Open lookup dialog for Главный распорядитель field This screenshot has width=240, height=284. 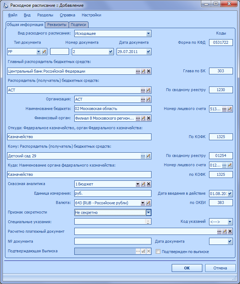click(138, 71)
